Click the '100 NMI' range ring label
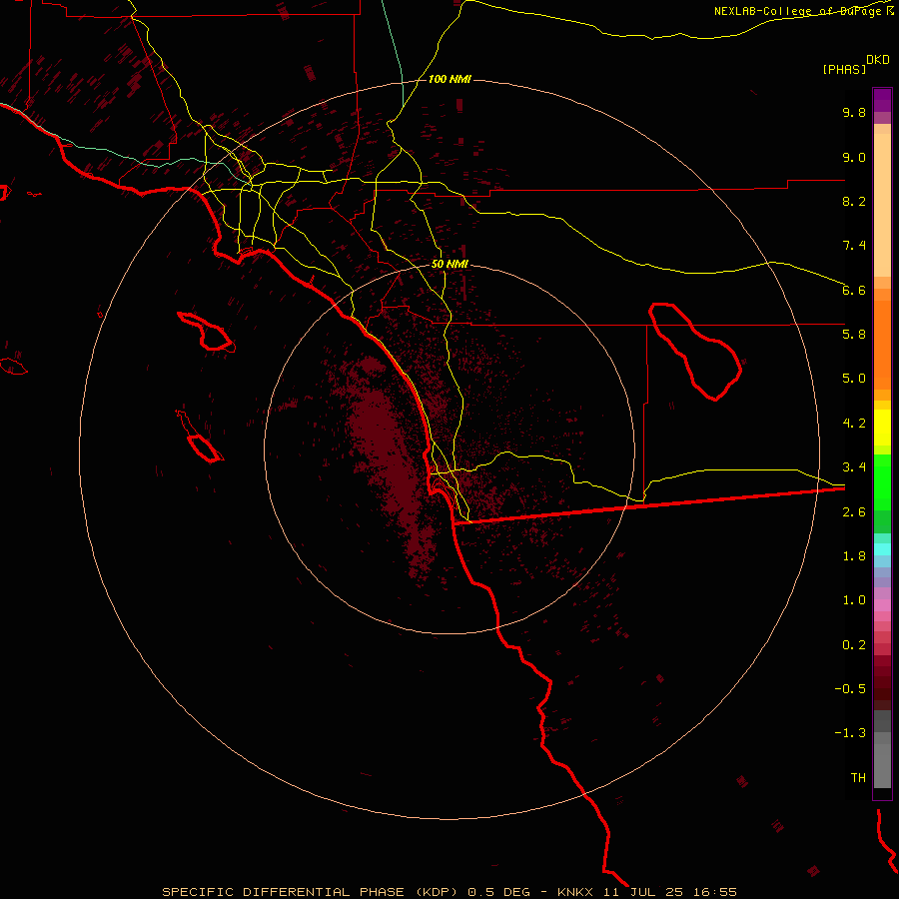This screenshot has width=899, height=899. point(449,79)
